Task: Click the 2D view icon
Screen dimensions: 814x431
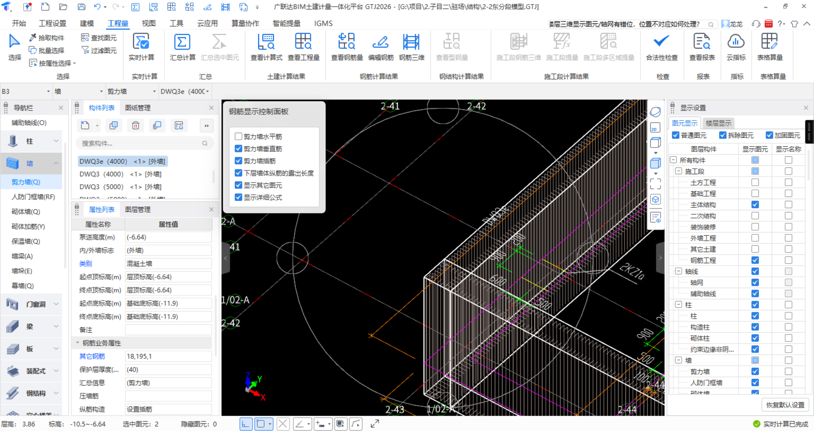Action: (x=655, y=128)
